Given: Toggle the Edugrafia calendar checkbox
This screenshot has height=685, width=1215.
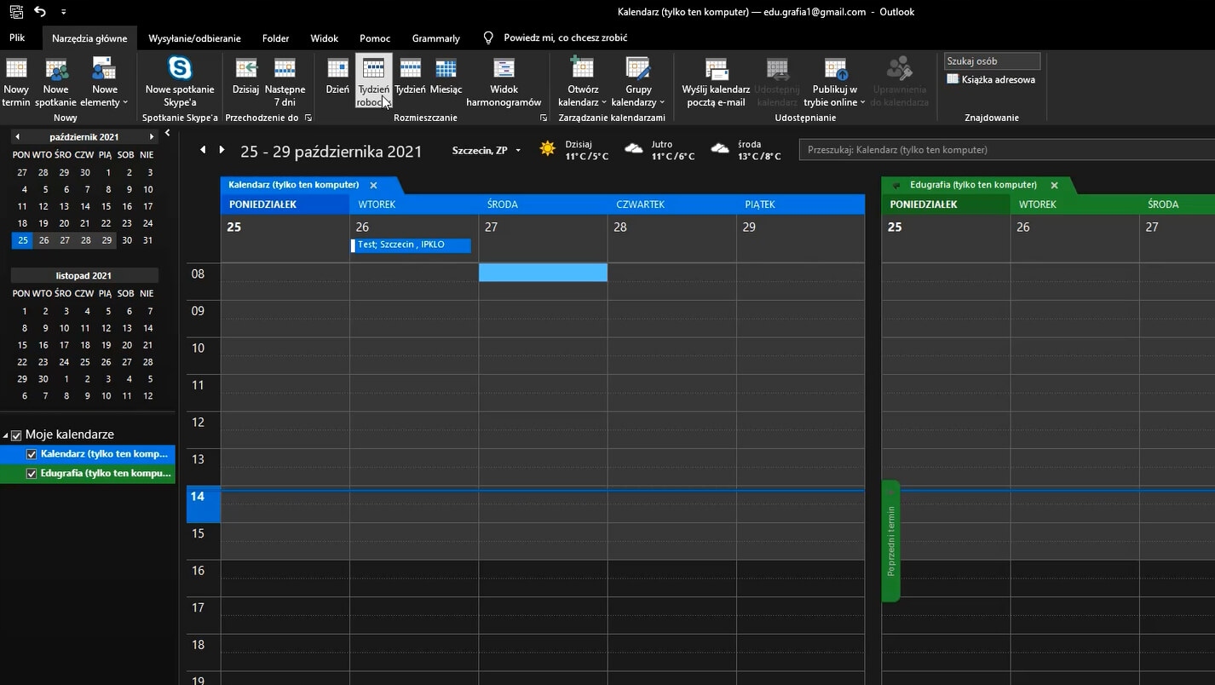Looking at the screenshot, I should click(32, 474).
